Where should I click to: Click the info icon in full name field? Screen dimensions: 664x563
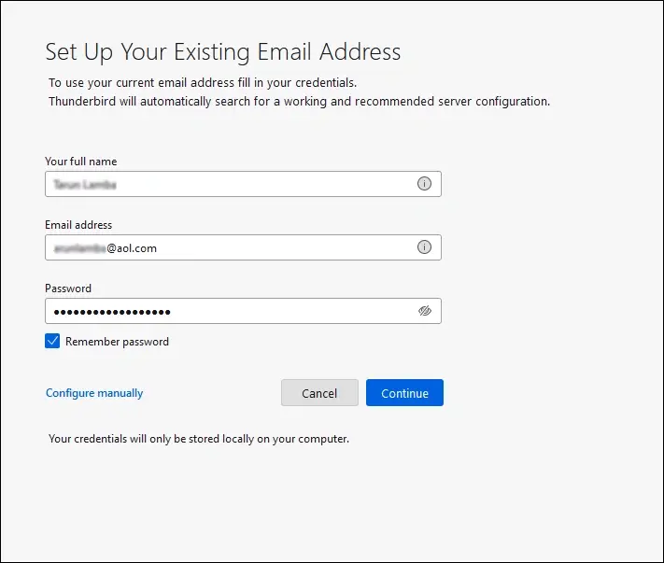pos(424,184)
